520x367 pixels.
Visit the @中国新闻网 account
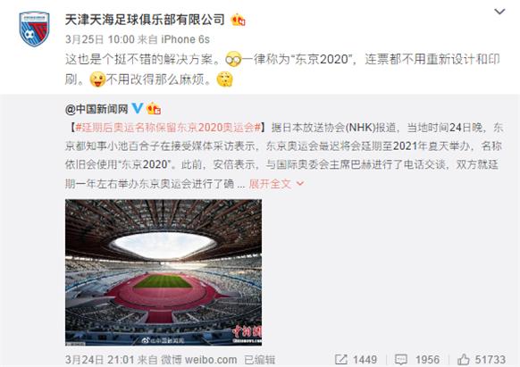pos(96,109)
